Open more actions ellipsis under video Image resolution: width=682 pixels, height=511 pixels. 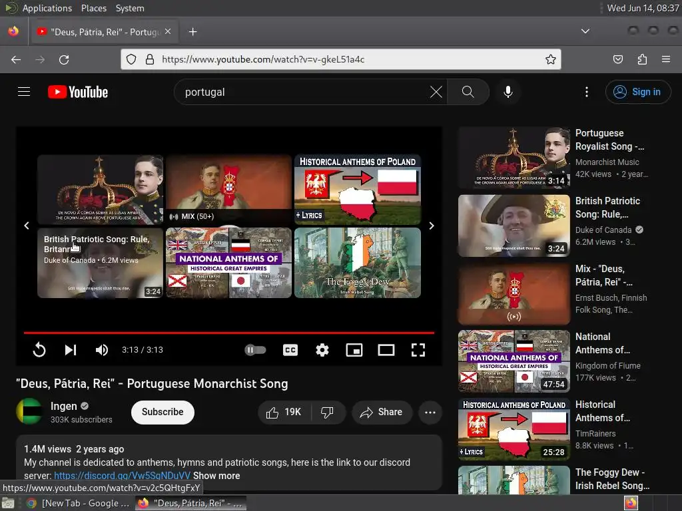[x=430, y=412]
